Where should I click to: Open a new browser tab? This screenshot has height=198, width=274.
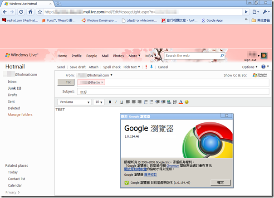tap(58, 4)
